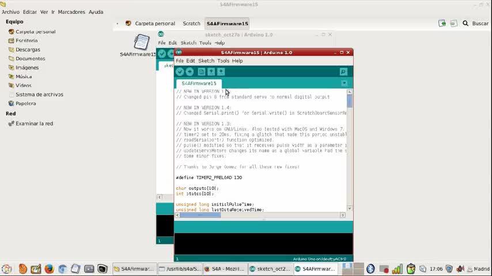The image size is (492, 276).
Task: Click the 17:06 clock in the taskbar
Action: point(436,269)
